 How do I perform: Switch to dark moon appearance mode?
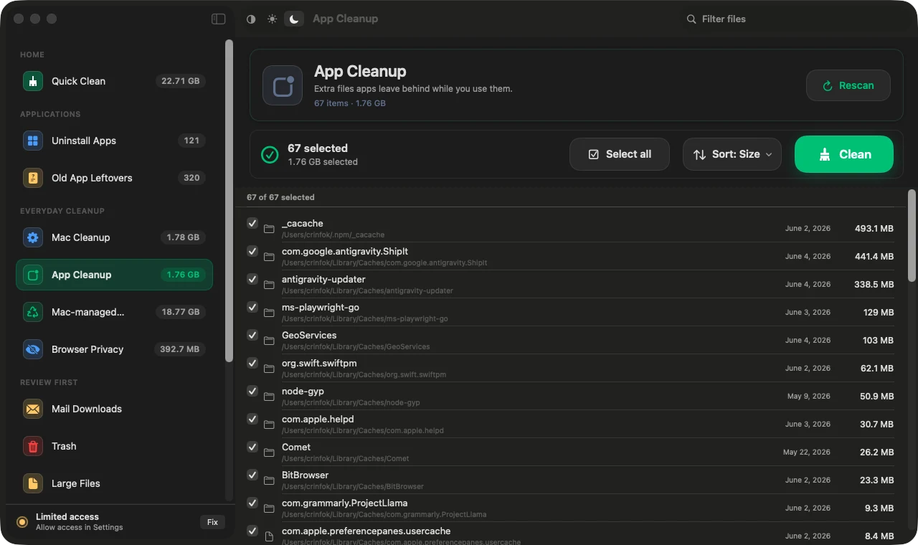[293, 19]
